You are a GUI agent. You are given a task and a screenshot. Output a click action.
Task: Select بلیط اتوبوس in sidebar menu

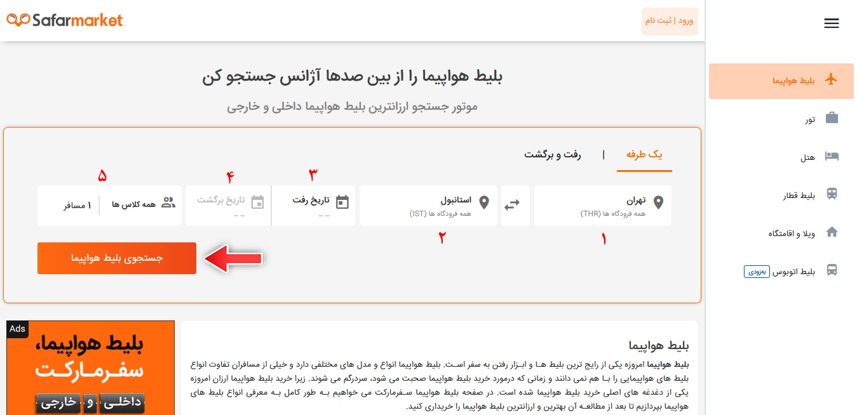coord(781,271)
